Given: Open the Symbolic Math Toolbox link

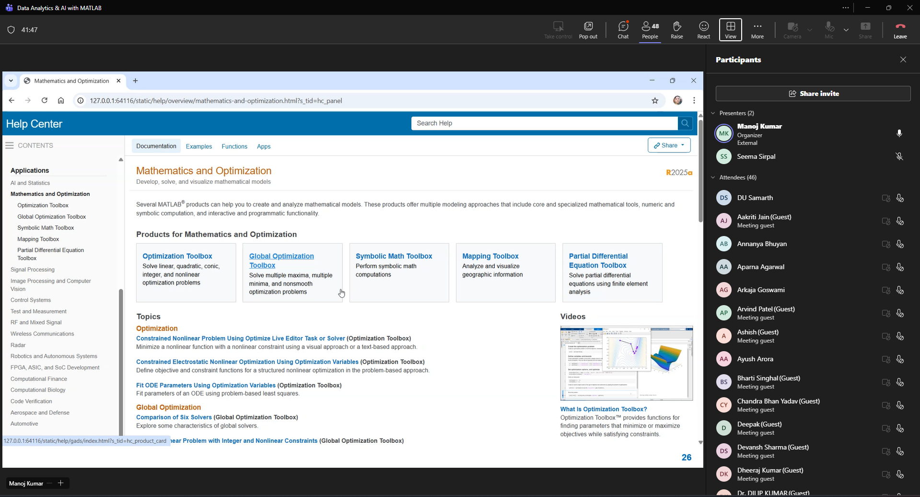Looking at the screenshot, I should point(394,256).
